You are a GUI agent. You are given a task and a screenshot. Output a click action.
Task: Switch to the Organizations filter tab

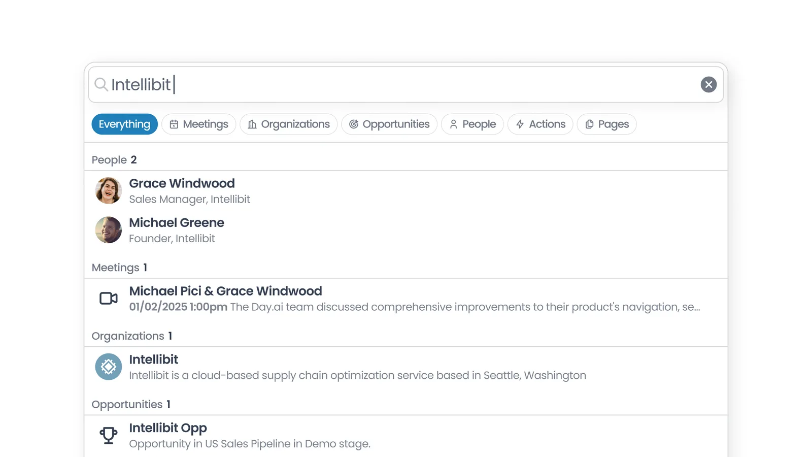(x=289, y=124)
